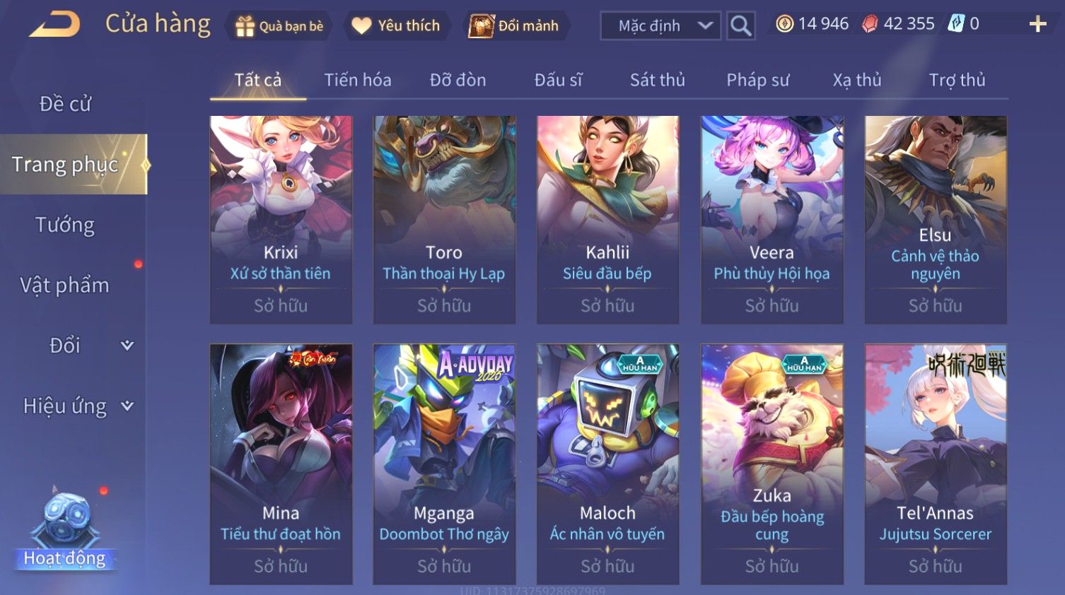1065x595 pixels.
Task: Open Yêu thích heart favorites
Action: click(361, 26)
